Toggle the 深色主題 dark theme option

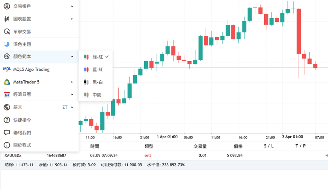[x=22, y=44]
